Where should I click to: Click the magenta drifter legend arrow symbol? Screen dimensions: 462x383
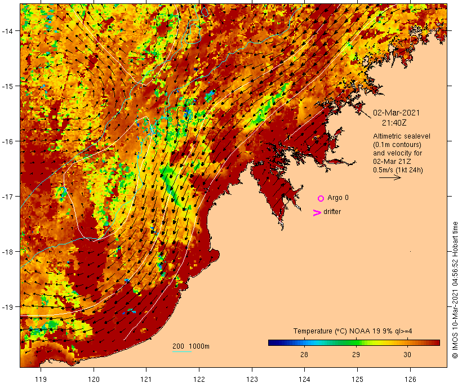[317, 213]
